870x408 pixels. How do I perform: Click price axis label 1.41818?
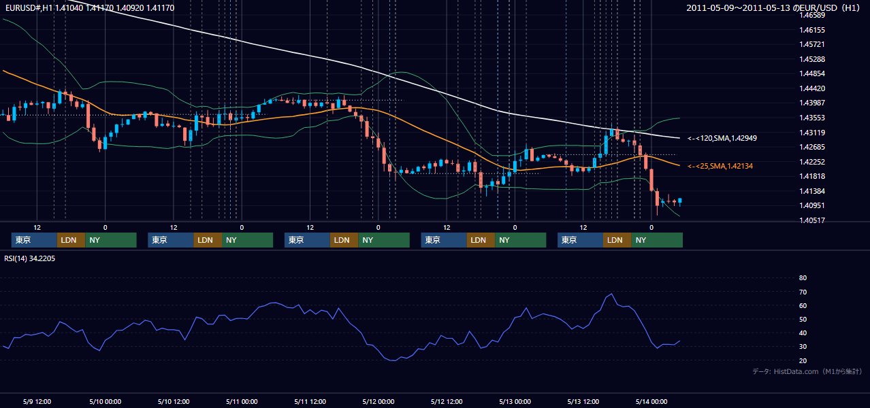pos(811,177)
